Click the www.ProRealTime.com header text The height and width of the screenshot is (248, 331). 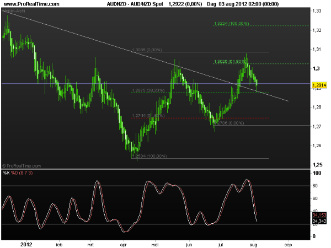click(31, 4)
